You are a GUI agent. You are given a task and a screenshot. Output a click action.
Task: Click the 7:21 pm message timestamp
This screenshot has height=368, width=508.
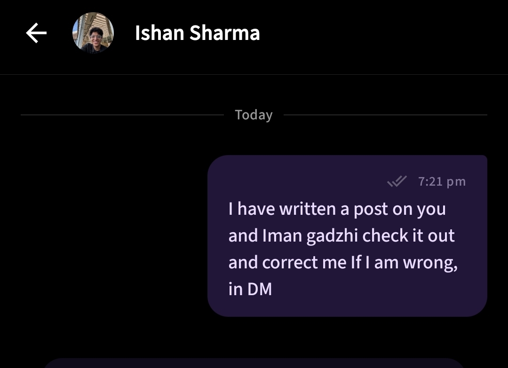[x=442, y=181]
